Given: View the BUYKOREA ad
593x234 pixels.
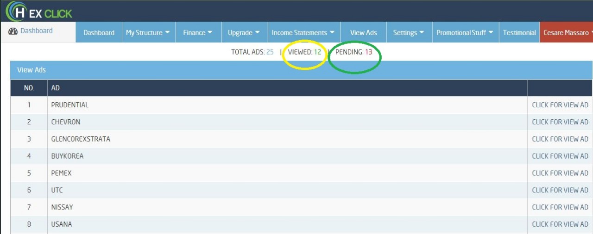Looking at the screenshot, I should [x=560, y=156].
